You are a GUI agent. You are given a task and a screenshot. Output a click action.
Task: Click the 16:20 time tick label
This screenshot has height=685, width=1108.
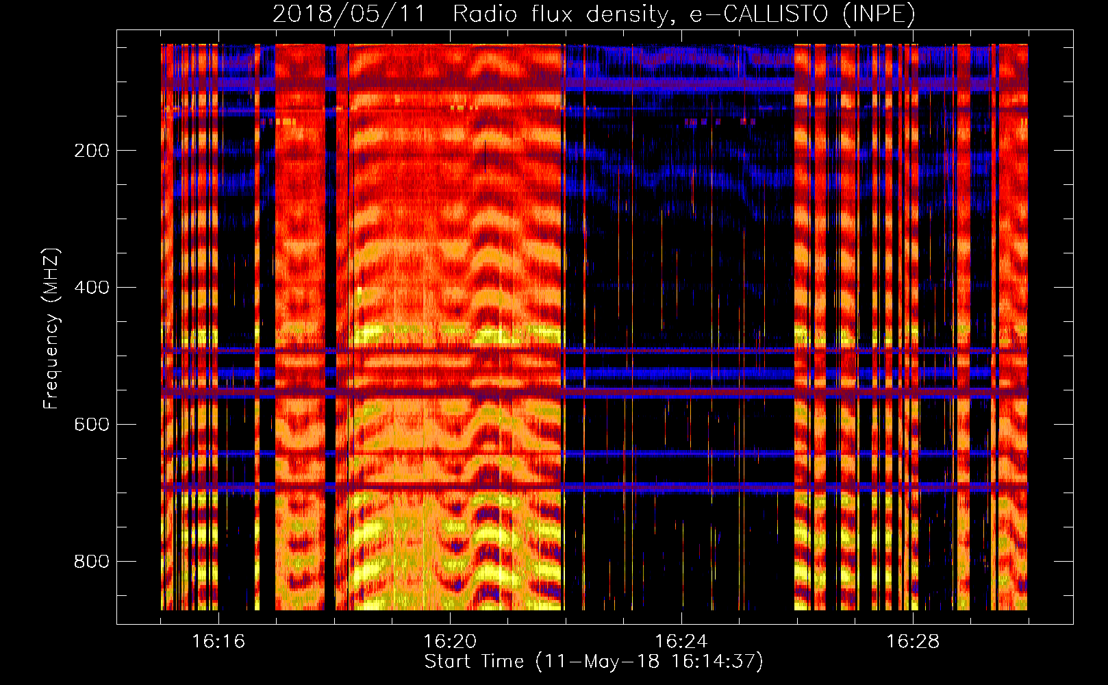pyautogui.click(x=450, y=642)
